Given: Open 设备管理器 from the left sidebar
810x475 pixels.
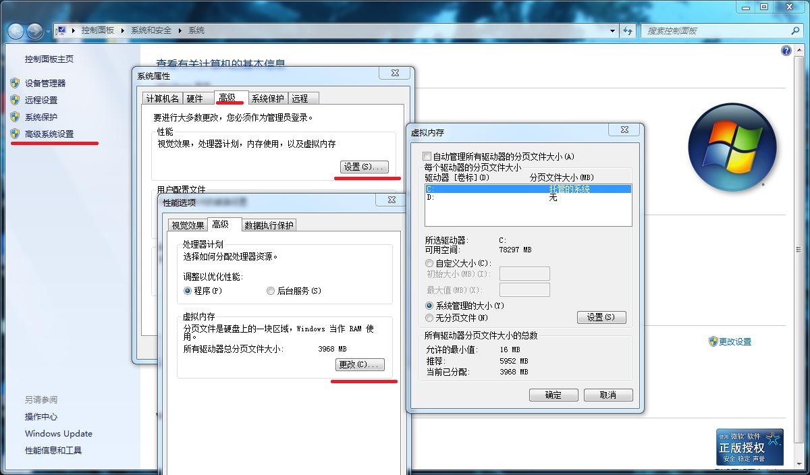Looking at the screenshot, I should point(45,83).
